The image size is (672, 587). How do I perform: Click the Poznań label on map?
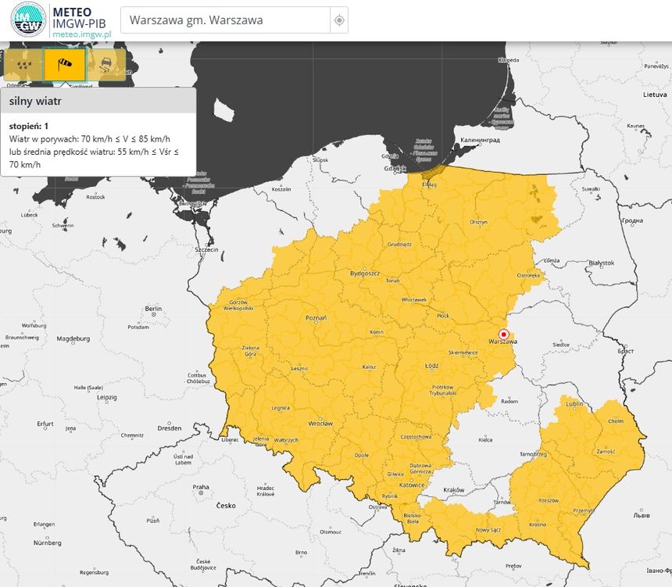click(x=316, y=317)
